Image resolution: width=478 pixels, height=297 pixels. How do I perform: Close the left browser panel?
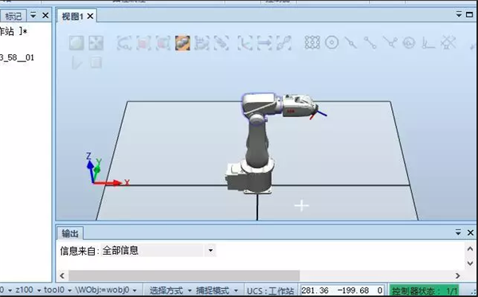click(45, 15)
